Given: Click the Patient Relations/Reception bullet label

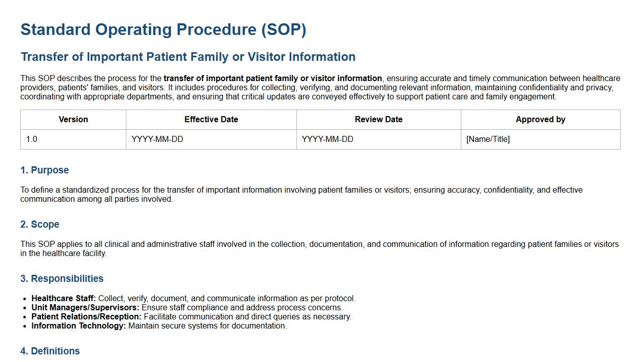Looking at the screenshot, I should pos(86,317).
